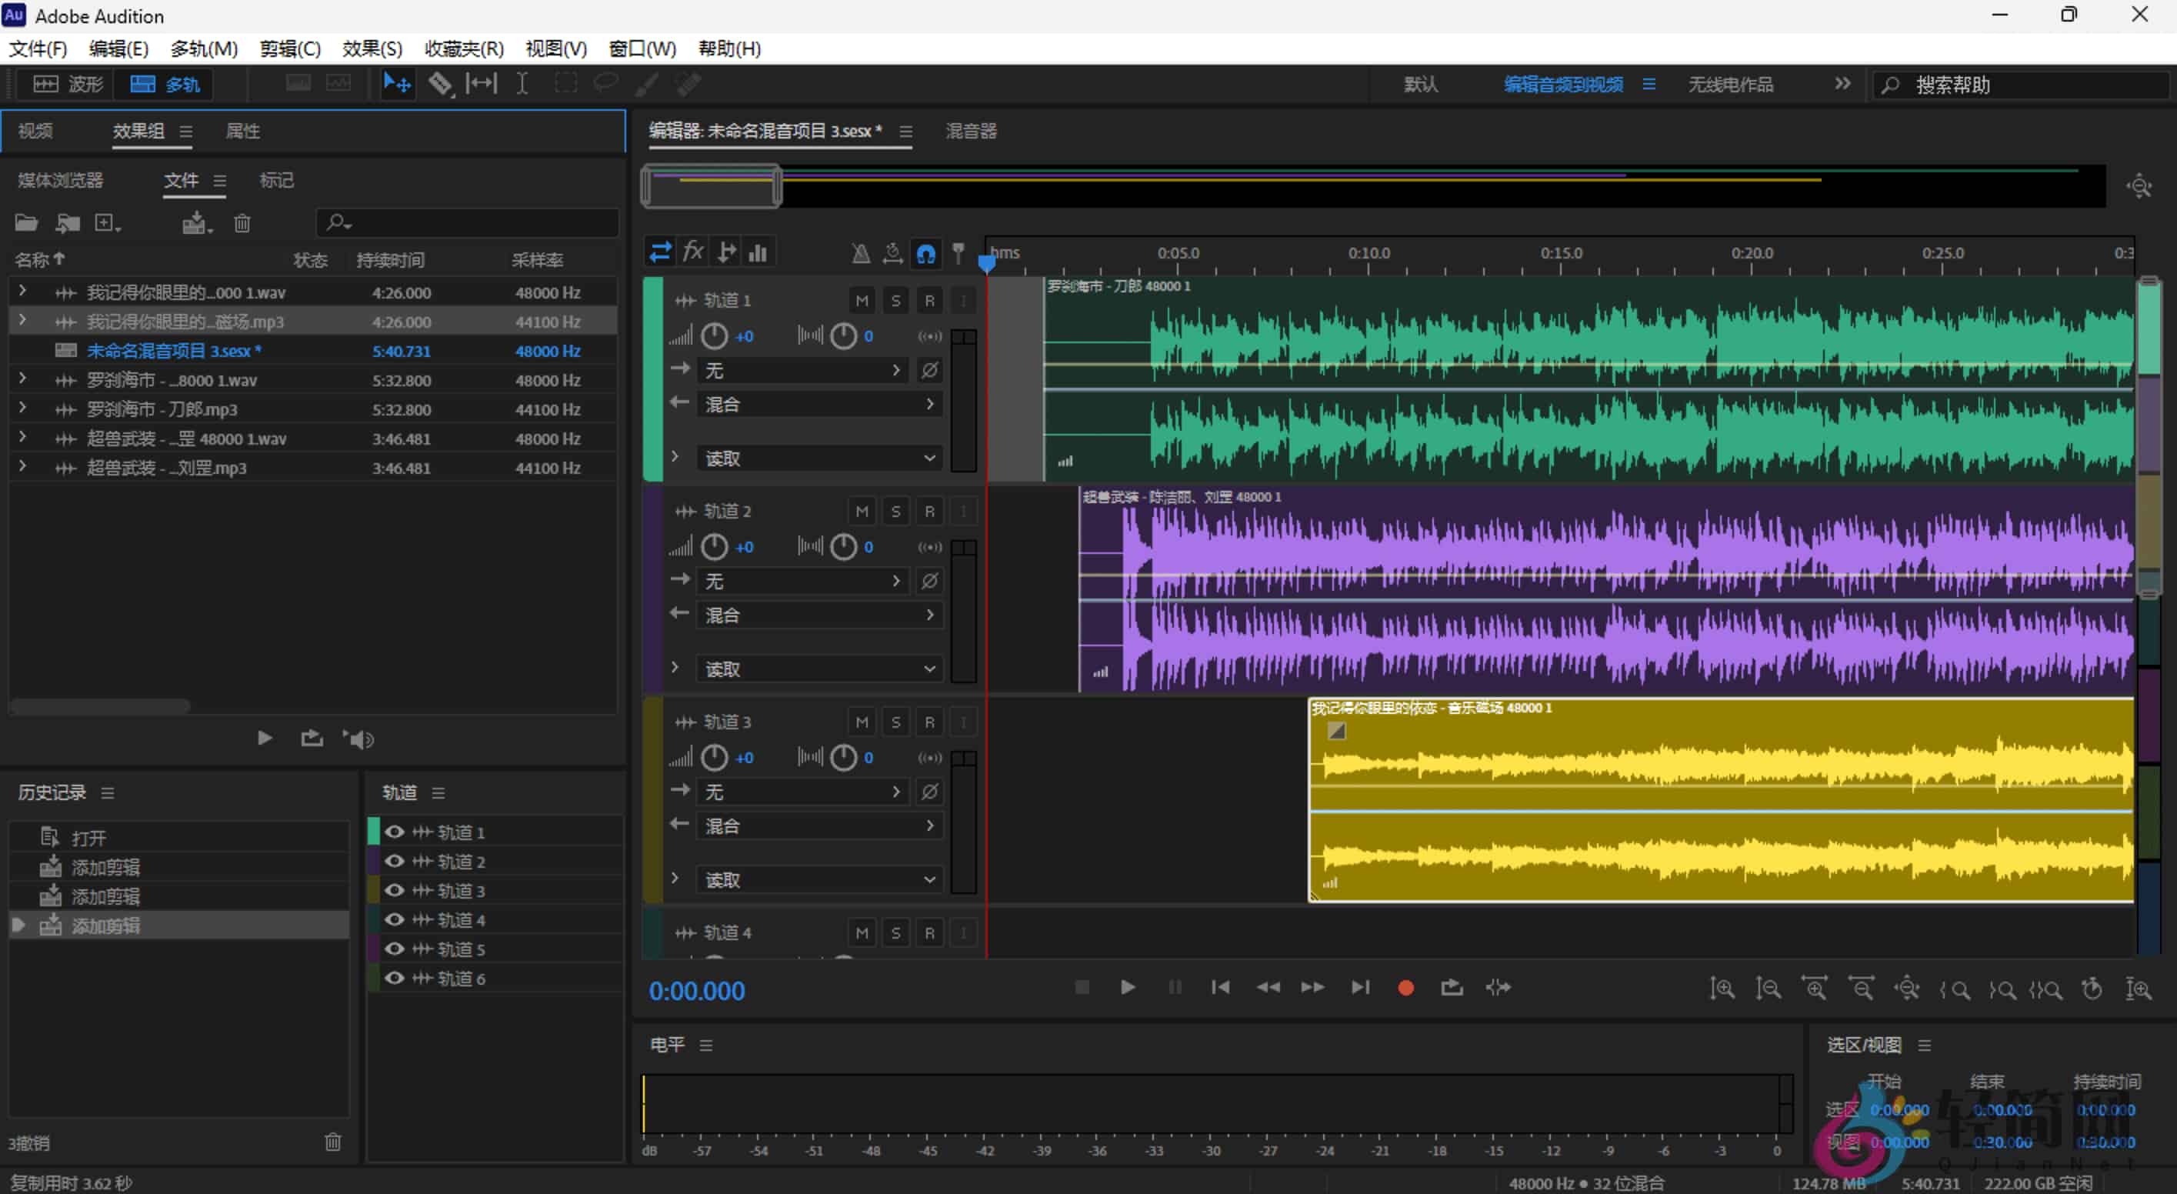Screen dimensions: 2177x1194
Task: Solo 轨道 2 with the S button
Action: [x=895, y=510]
